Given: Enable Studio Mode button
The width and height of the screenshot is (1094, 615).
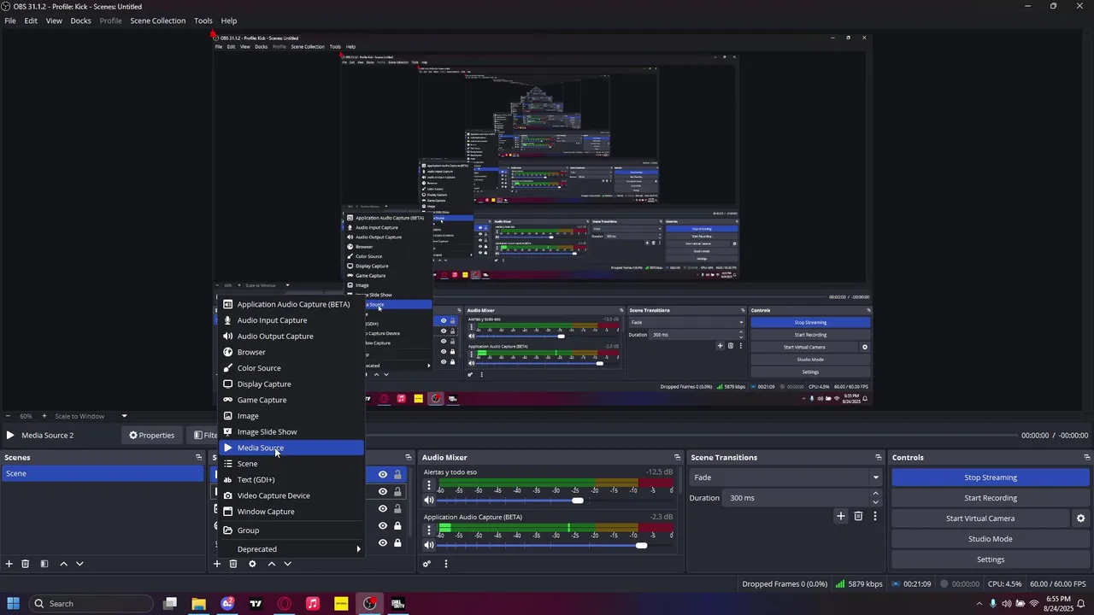Looking at the screenshot, I should (x=991, y=539).
